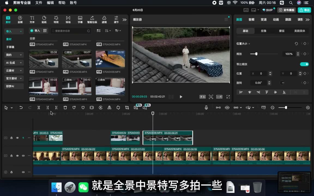Image resolution: width=314 pixels, height=196 pixels.
Task: Open the 美颜美体 beauty sub-tab
Action: click(x=300, y=31)
